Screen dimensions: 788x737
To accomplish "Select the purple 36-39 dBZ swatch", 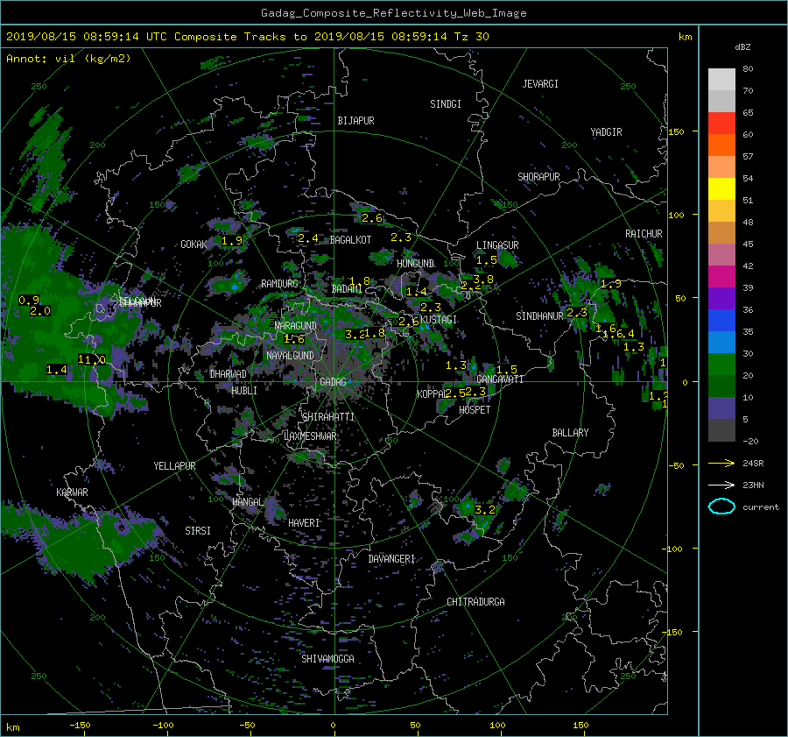I will pyautogui.click(x=721, y=299).
